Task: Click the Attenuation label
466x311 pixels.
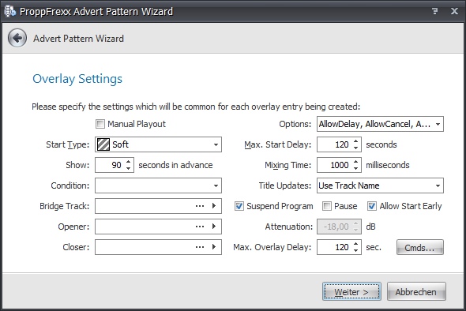Action: [289, 227]
